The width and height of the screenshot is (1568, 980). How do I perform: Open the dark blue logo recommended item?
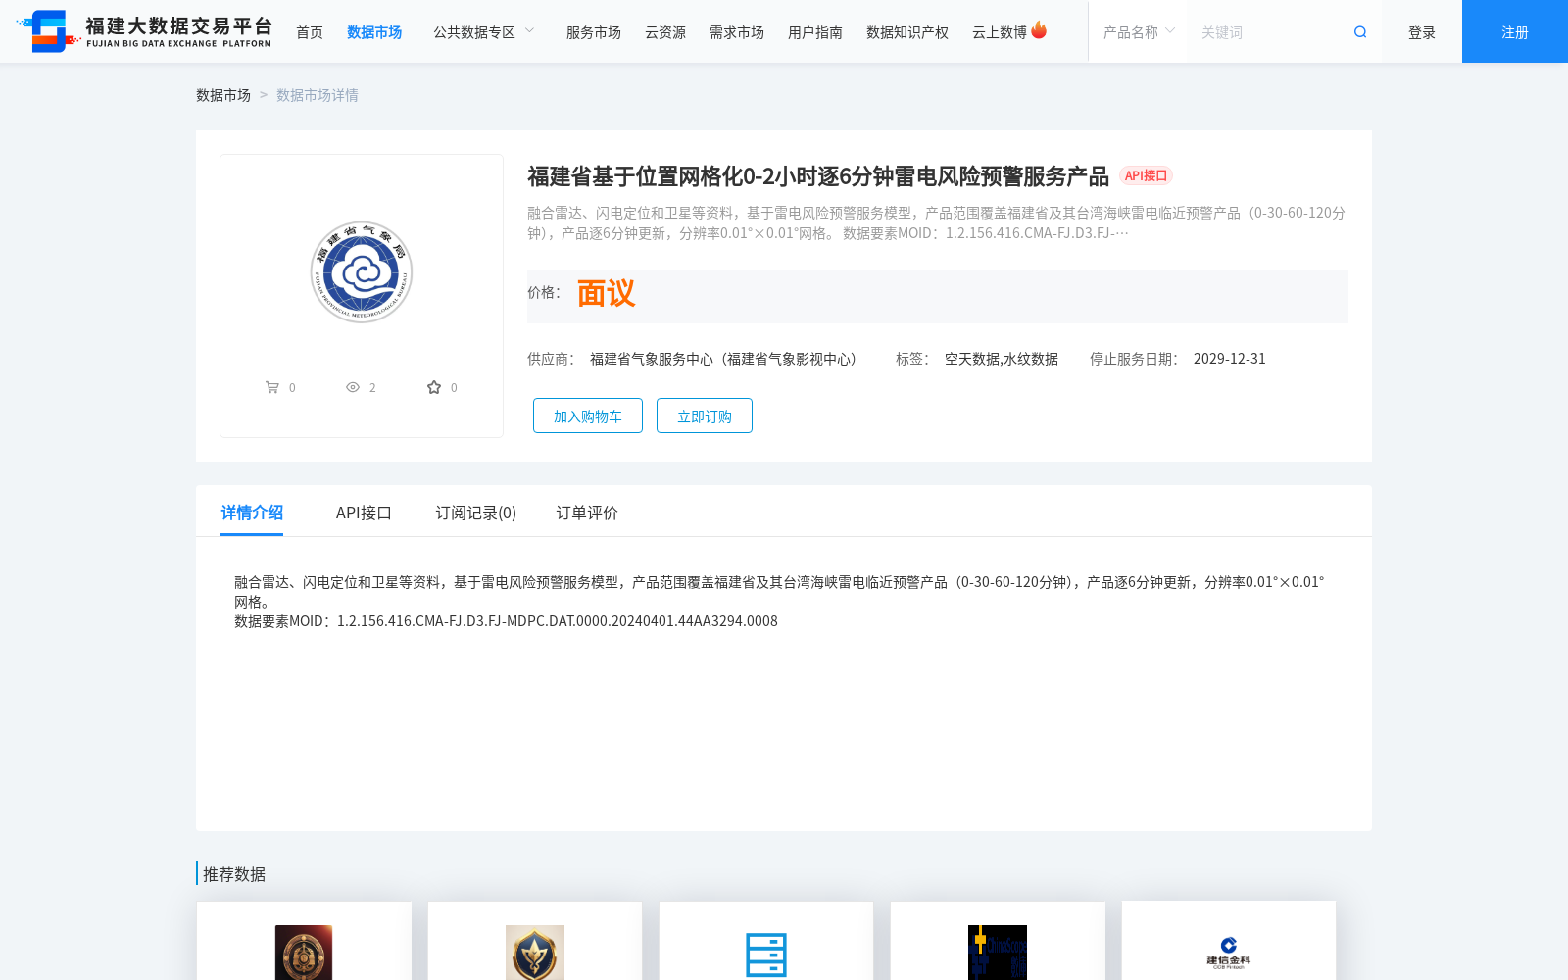[998, 952]
